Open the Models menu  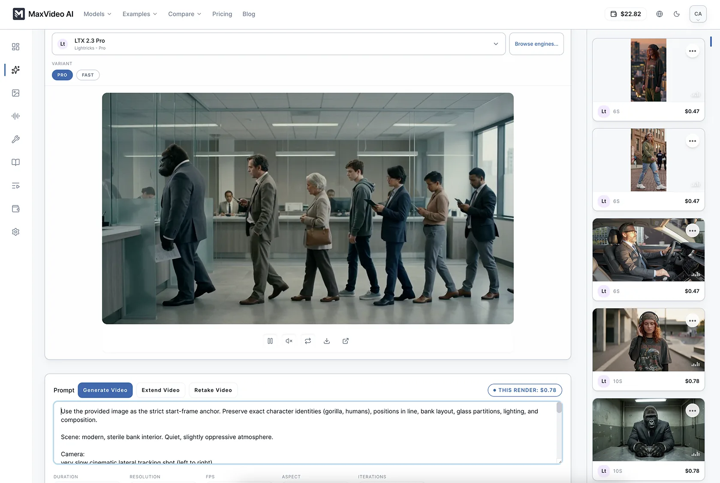click(97, 14)
